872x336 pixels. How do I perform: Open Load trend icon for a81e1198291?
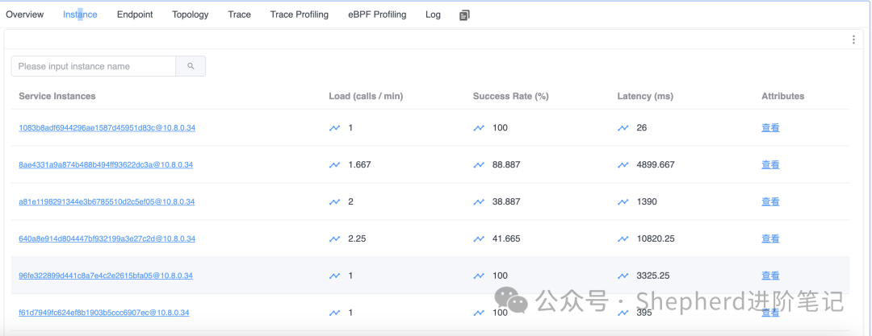coord(334,201)
